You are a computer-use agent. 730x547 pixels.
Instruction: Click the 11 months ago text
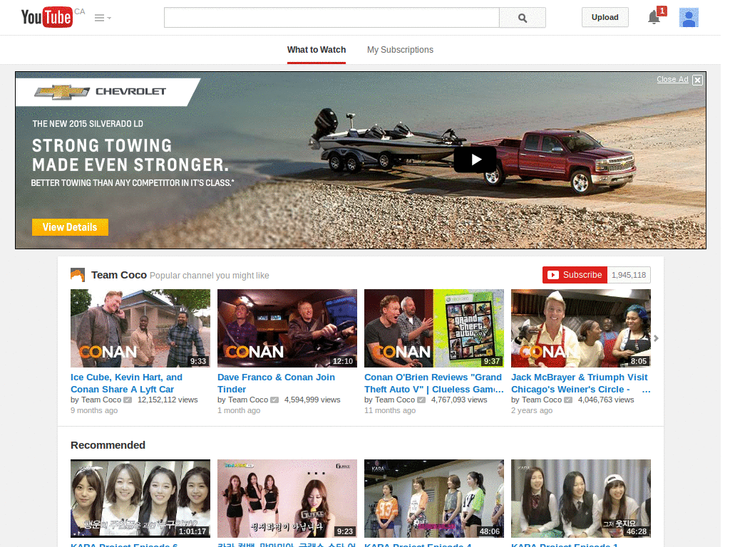390,411
